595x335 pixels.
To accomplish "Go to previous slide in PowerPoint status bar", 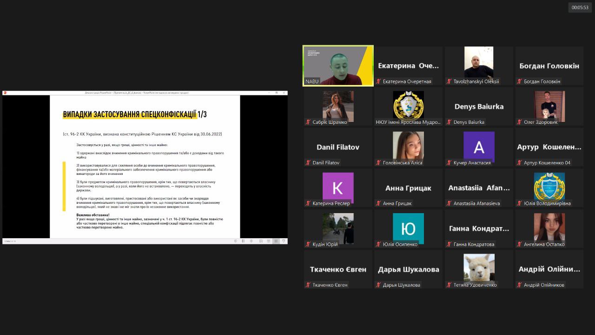I will (x=236, y=241).
